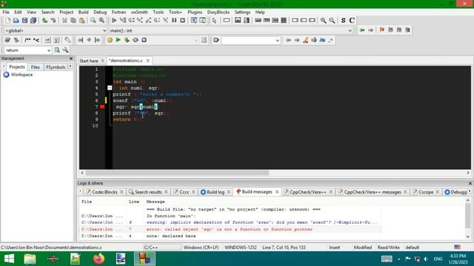Close the Management panel
The width and height of the screenshot is (474, 266).
pyautogui.click(x=71, y=58)
